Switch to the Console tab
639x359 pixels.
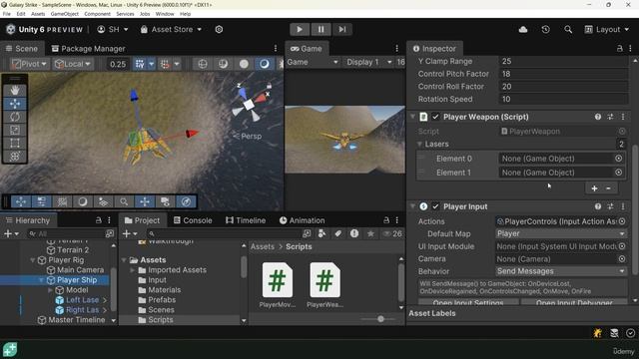tap(193, 220)
